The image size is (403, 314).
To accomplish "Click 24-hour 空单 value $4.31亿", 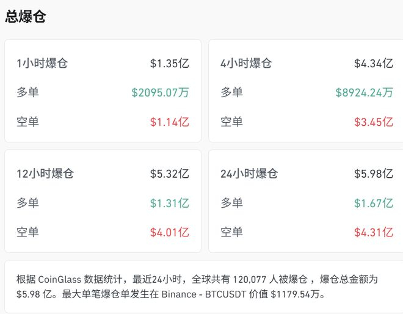I will pyautogui.click(x=374, y=232).
